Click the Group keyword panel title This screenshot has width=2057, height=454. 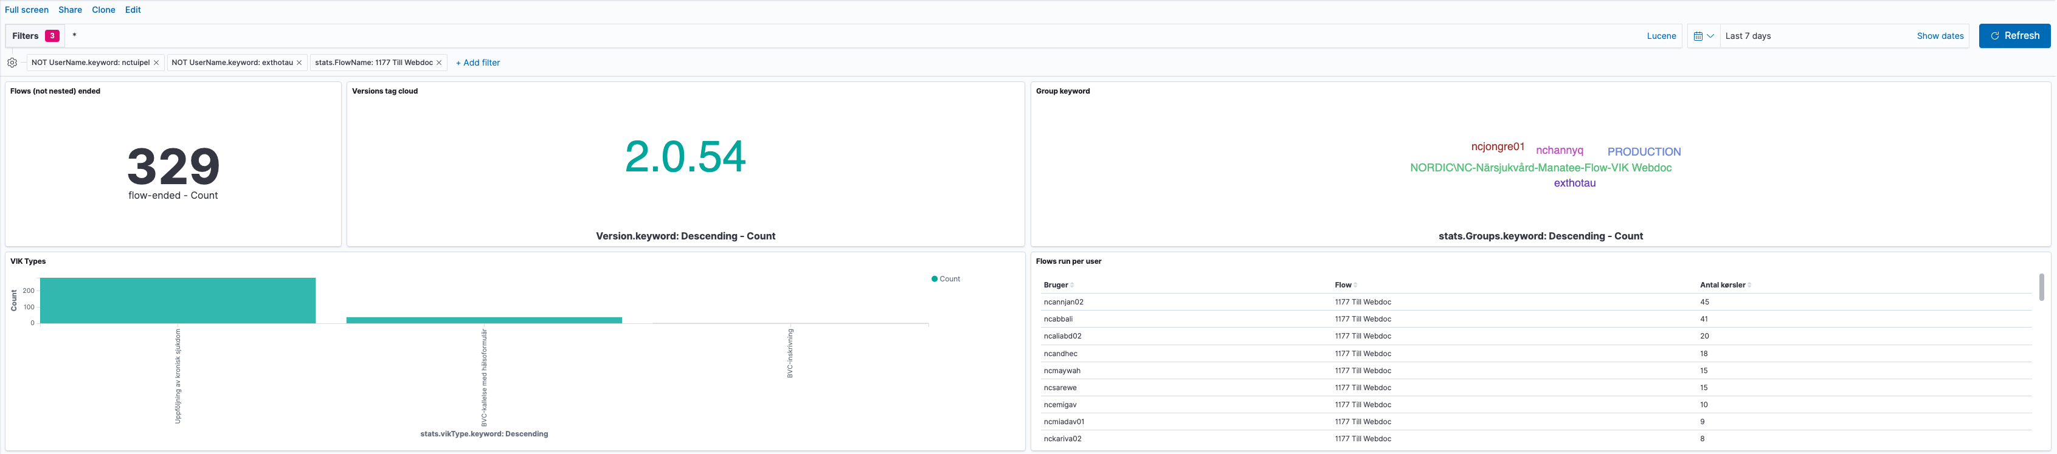1062,91
